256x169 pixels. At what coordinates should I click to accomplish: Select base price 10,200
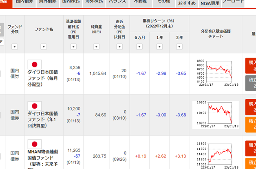tap(74, 109)
